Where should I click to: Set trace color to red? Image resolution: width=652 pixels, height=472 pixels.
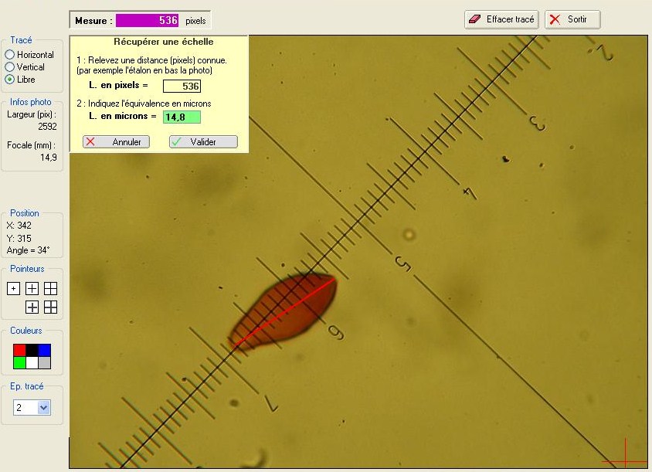[19, 350]
